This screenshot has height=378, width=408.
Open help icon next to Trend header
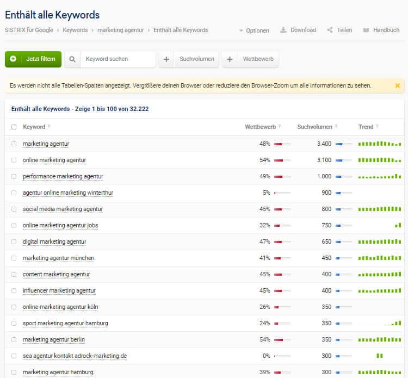pyautogui.click(x=377, y=126)
